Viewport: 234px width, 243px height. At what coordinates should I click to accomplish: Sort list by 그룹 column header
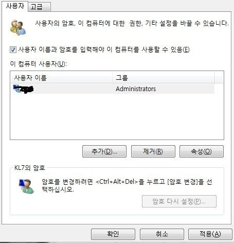point(163,78)
